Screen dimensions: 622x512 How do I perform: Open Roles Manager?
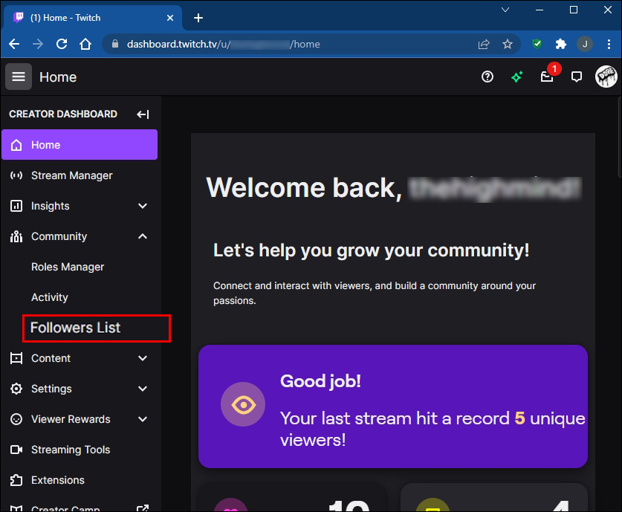(x=68, y=267)
